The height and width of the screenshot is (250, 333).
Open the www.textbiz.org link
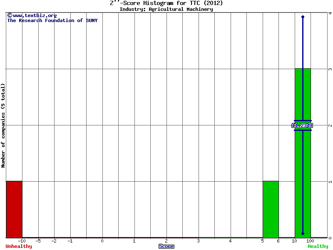tap(35, 15)
